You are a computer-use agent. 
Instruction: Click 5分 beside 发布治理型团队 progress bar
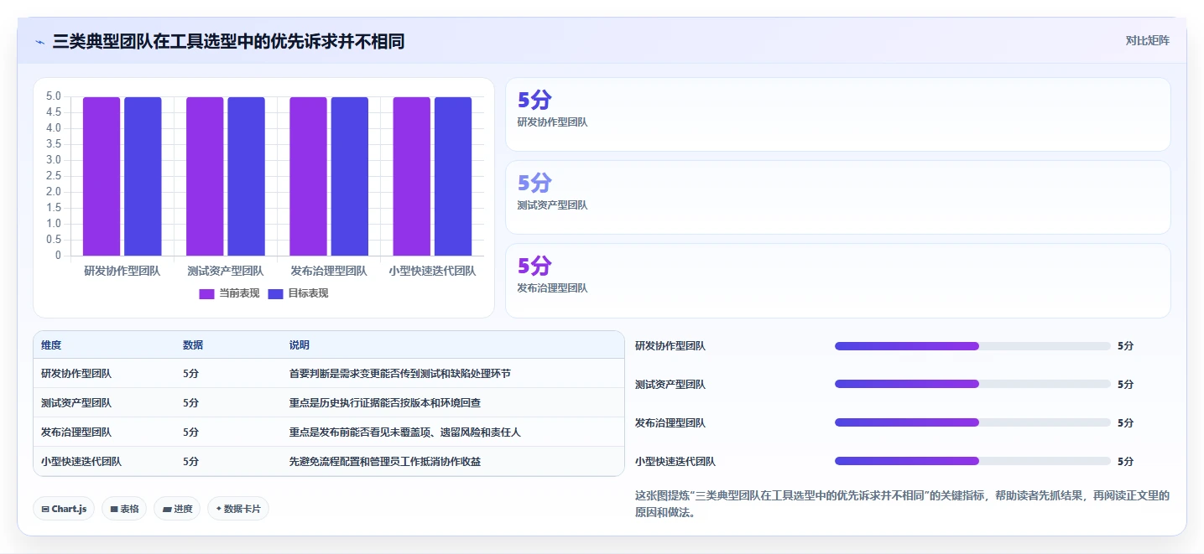pos(1125,423)
